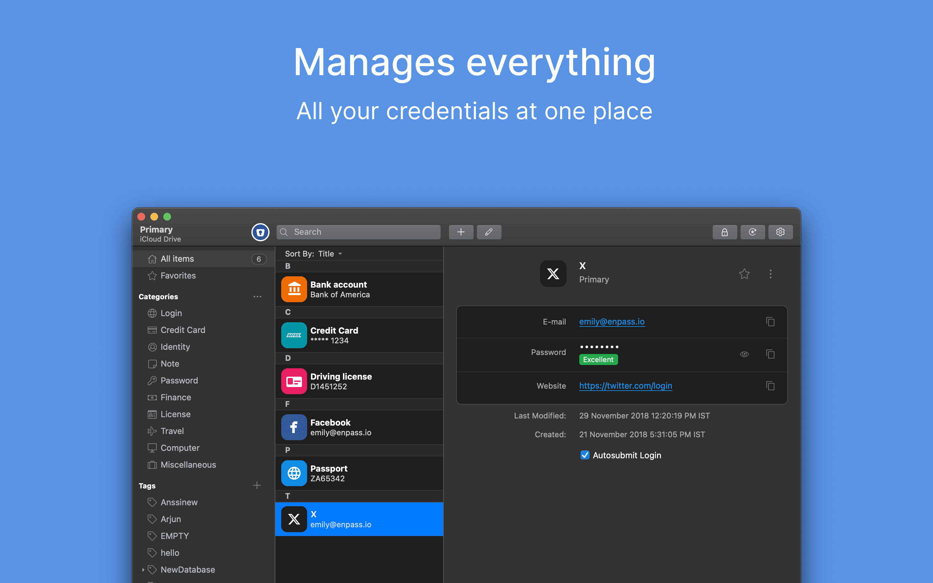Screen dimensions: 933x583
Task: Lock the Primary vault
Action: click(724, 232)
